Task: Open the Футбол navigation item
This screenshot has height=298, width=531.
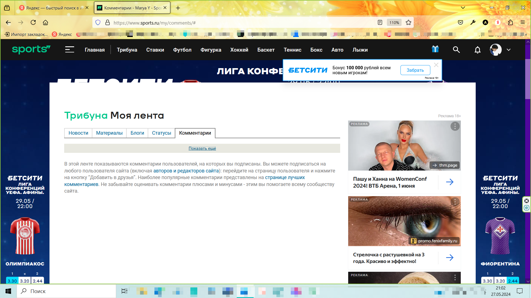Action: 182,50
